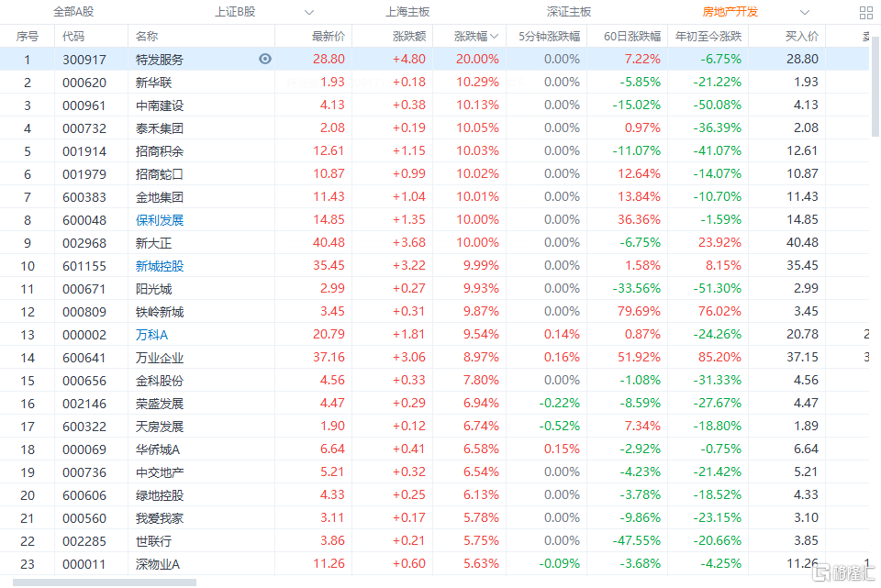Sort by 买入价 column header

tap(802, 37)
